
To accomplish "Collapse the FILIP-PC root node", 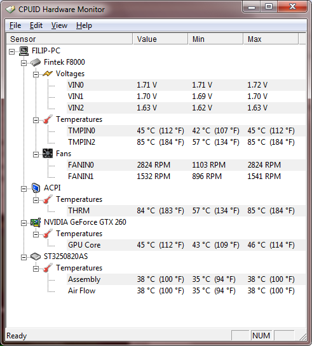I will point(11,51).
